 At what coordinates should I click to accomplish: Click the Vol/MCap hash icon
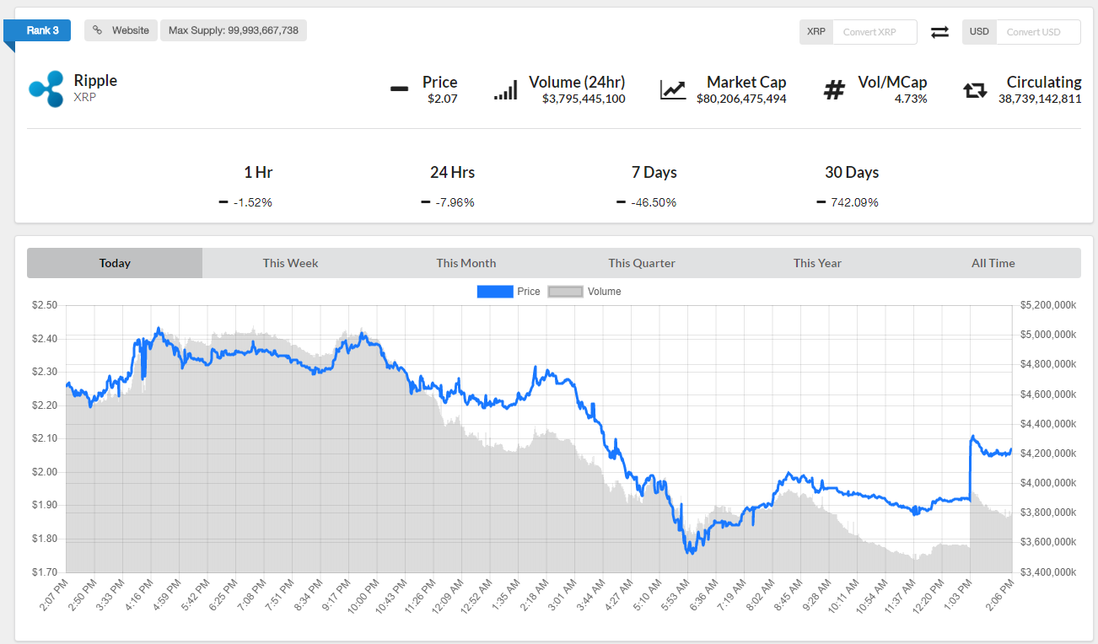tap(834, 89)
